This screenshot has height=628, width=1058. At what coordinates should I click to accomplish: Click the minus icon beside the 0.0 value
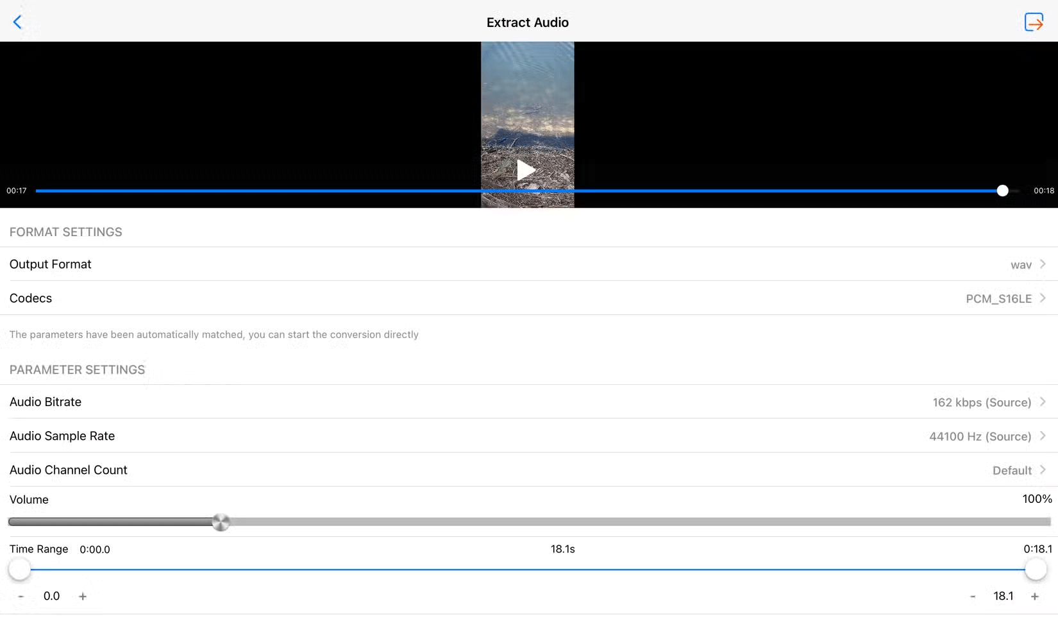(20, 596)
